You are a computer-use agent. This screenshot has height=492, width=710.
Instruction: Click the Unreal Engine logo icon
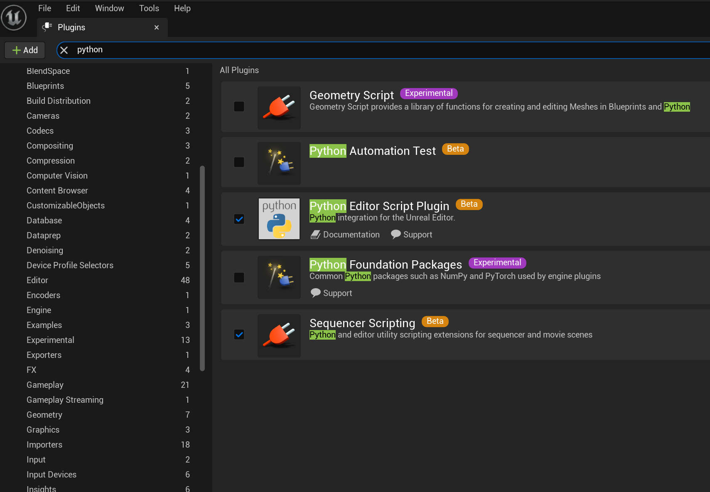click(14, 17)
